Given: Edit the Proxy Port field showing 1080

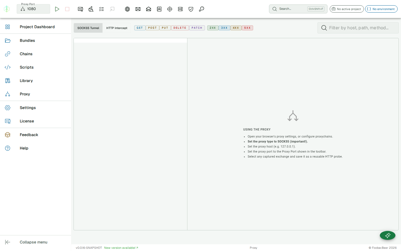Looking at the screenshot, I should pos(33,9).
